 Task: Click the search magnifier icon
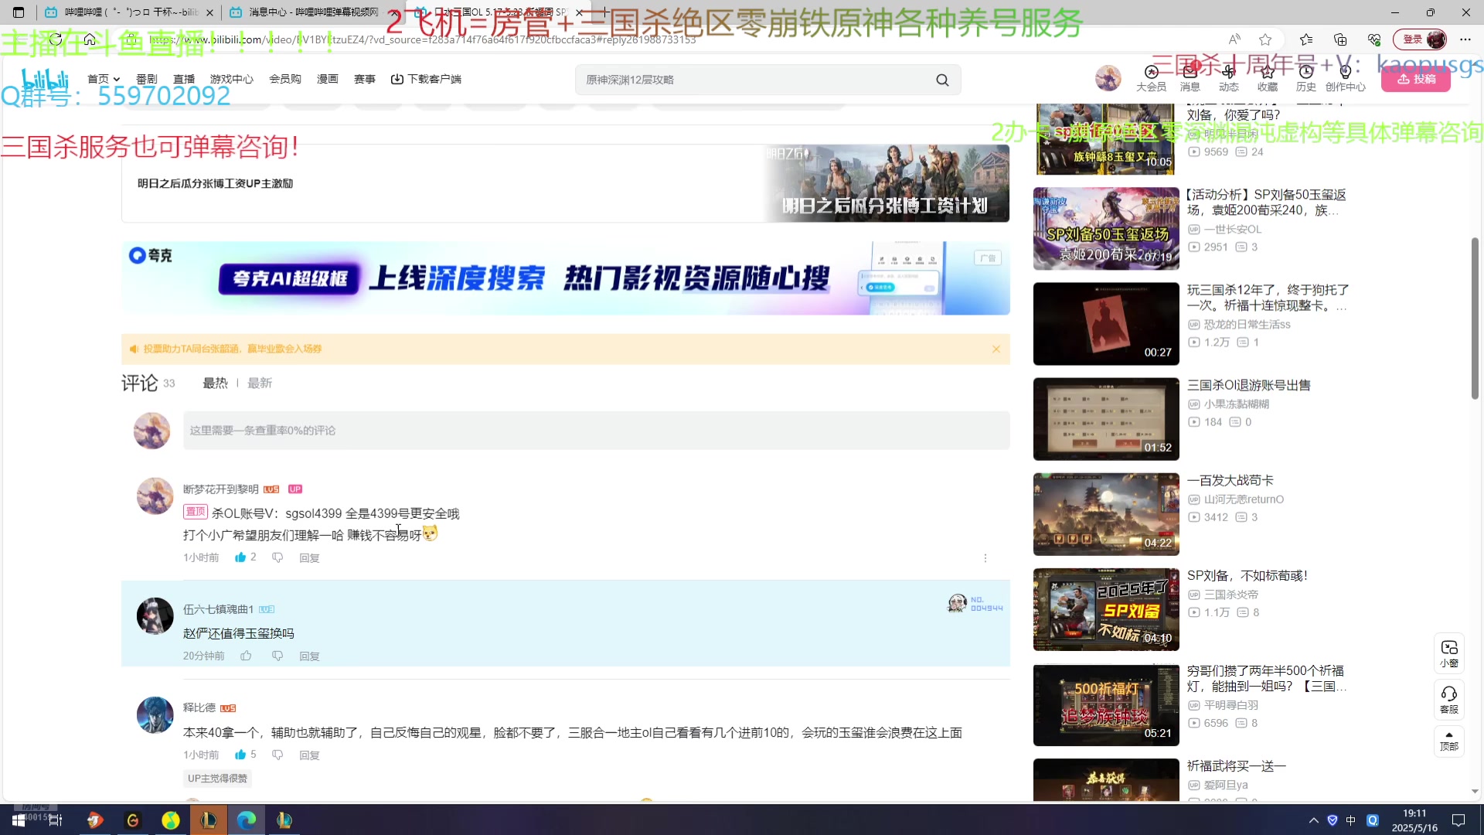coord(942,80)
